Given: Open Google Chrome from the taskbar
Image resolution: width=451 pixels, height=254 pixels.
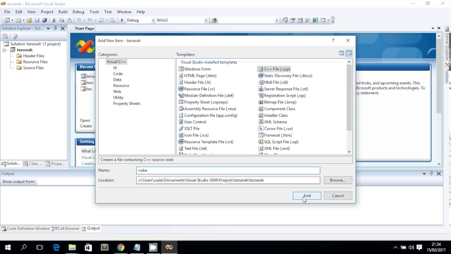Looking at the screenshot, I should (121, 247).
